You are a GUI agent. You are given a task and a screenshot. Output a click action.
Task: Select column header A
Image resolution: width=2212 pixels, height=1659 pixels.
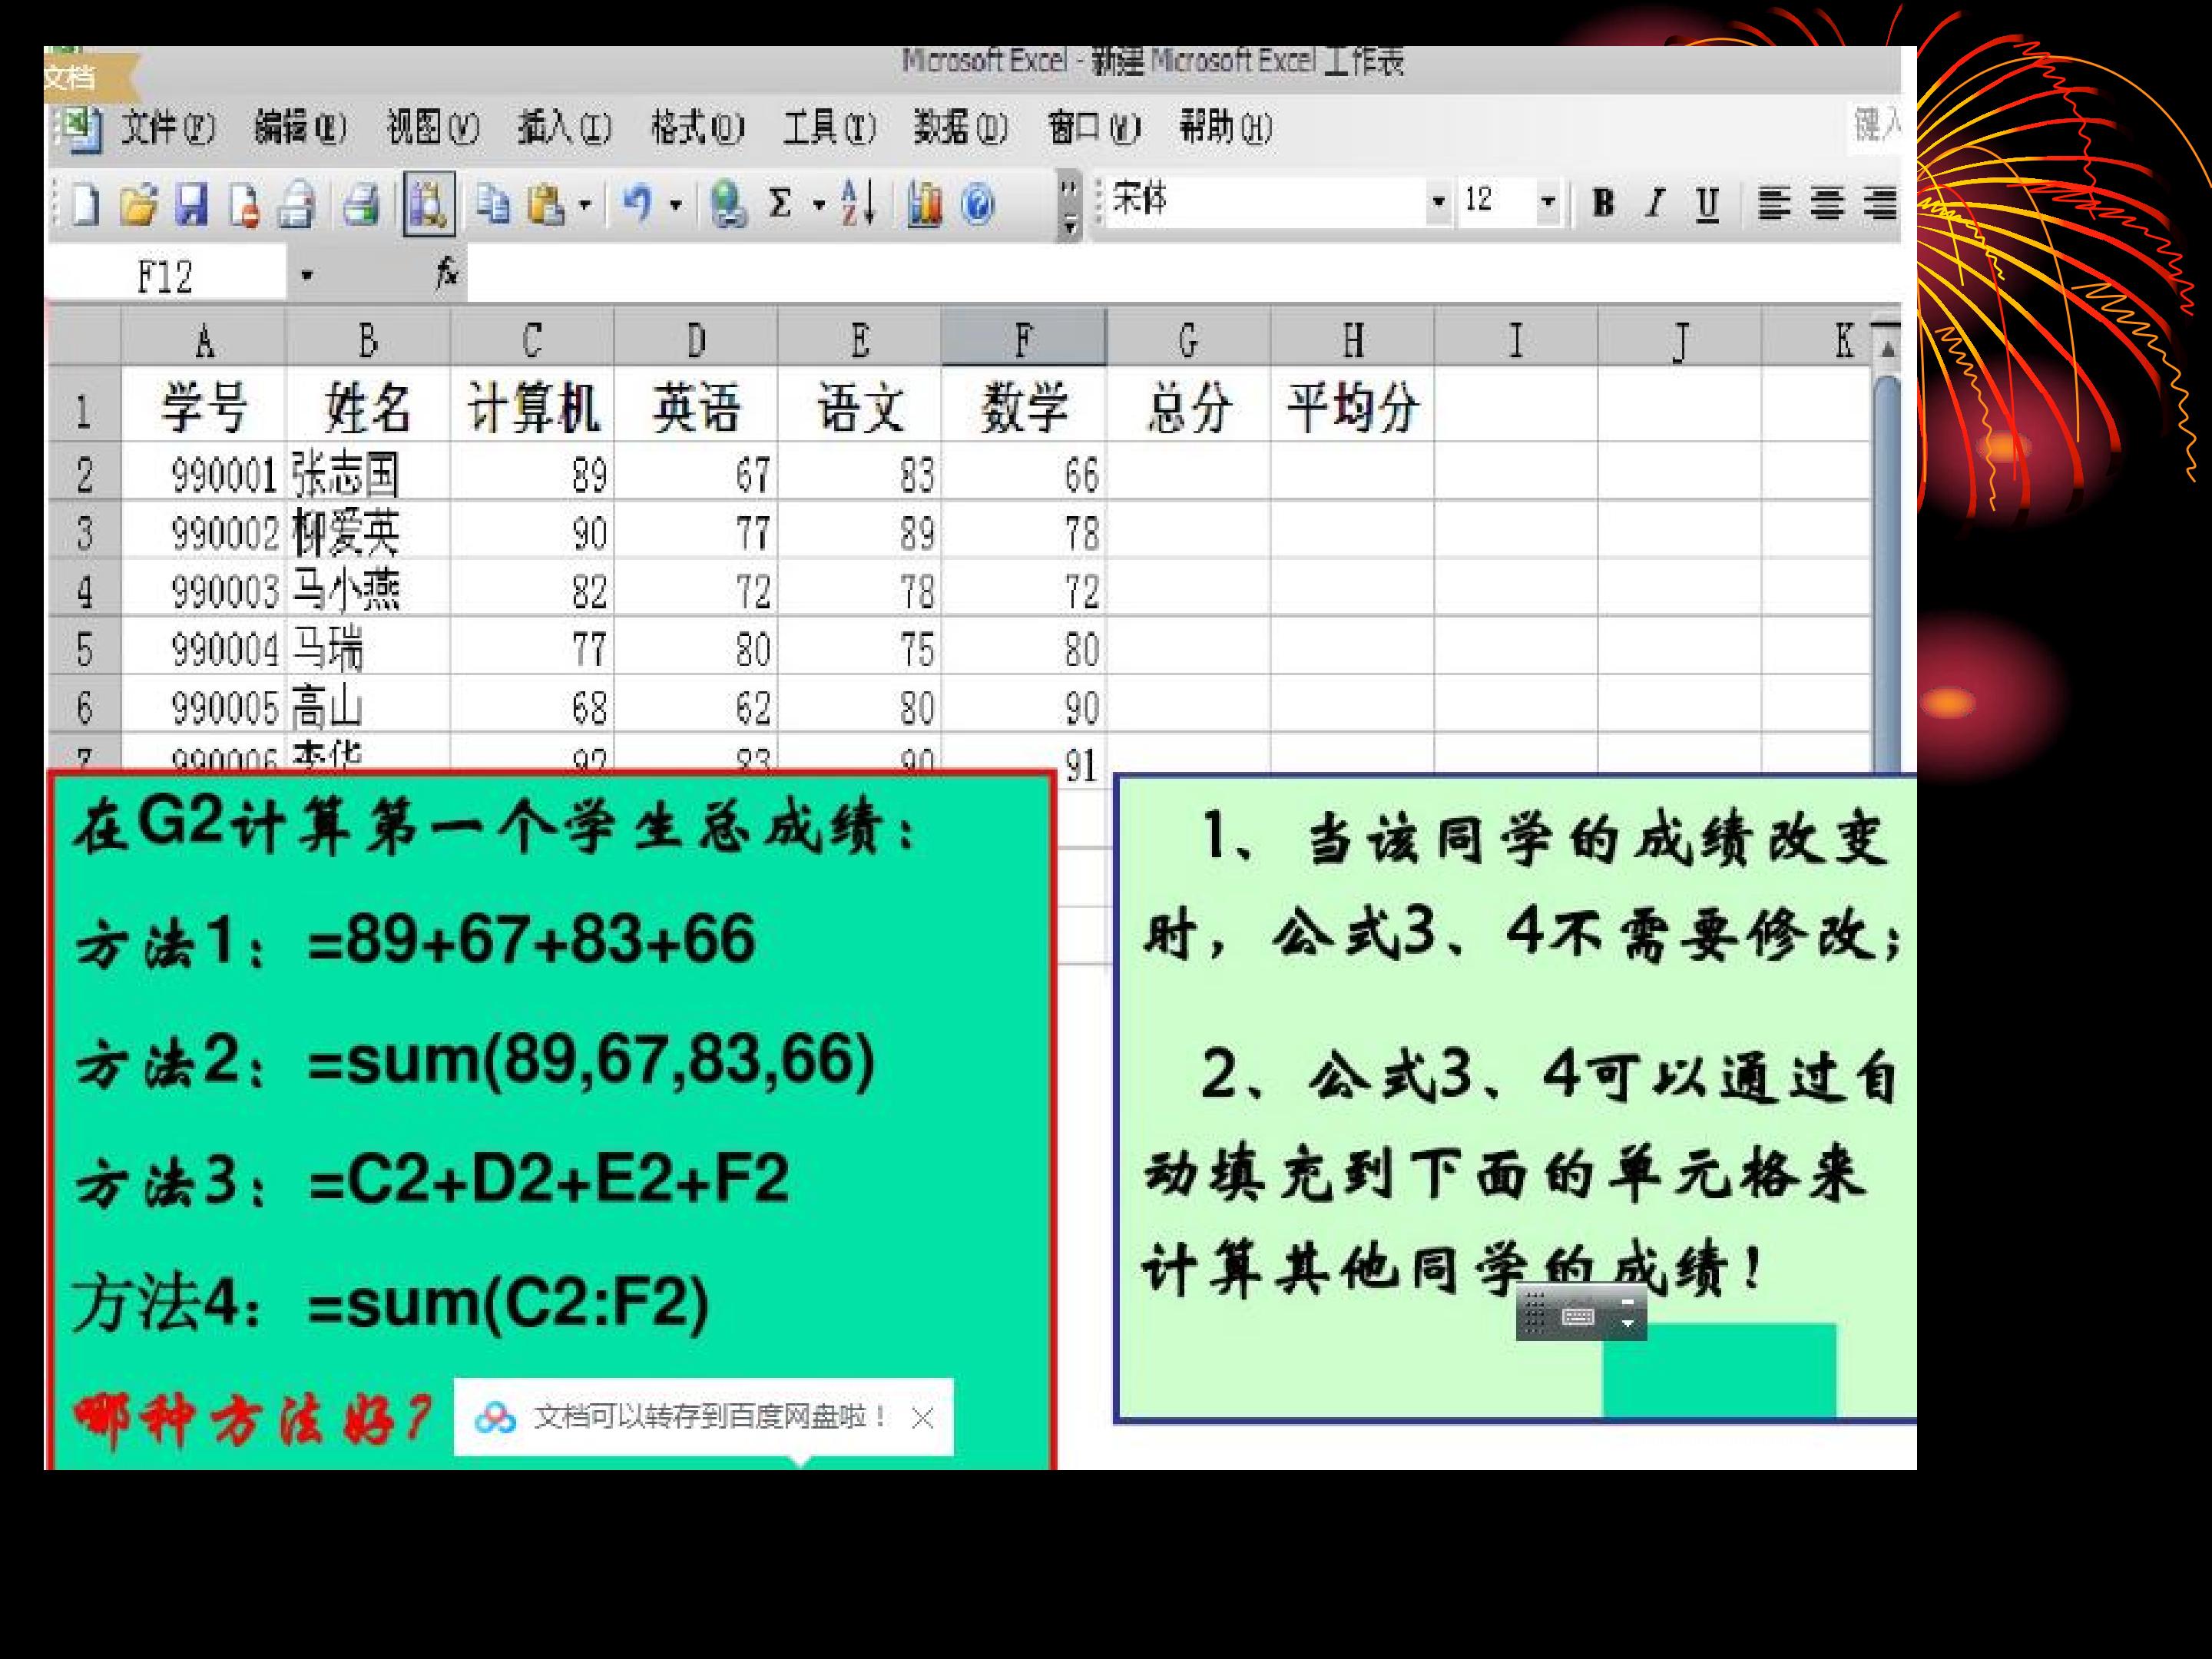click(204, 339)
